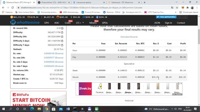Open the tab search chevron in Chrome

(177, 2)
